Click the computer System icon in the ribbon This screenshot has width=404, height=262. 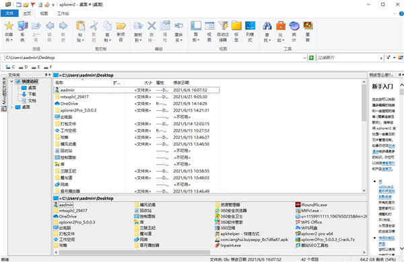tap(23, 26)
